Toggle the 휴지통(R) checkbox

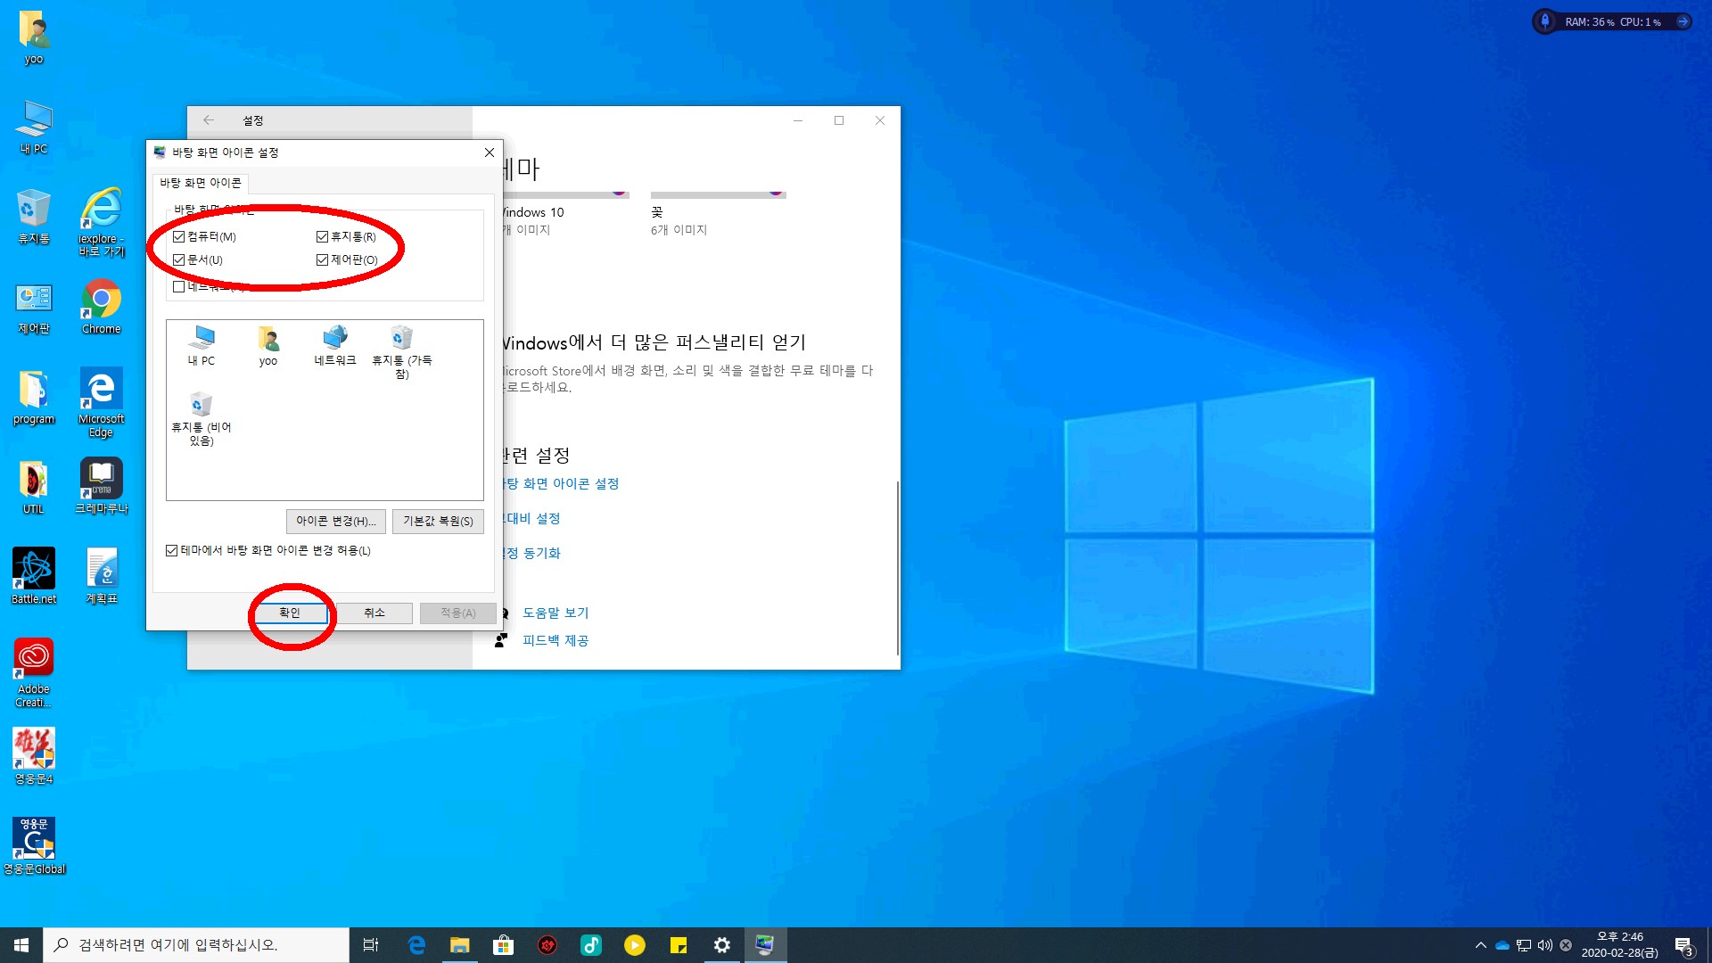(x=323, y=236)
